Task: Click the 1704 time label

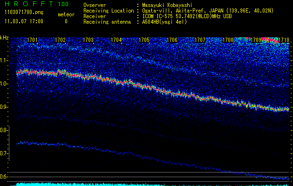Action: click(x=116, y=40)
